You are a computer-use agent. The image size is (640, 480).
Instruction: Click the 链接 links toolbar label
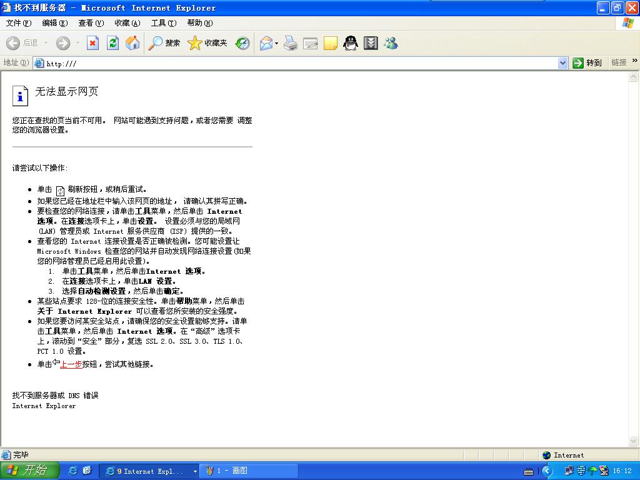pyautogui.click(x=619, y=62)
